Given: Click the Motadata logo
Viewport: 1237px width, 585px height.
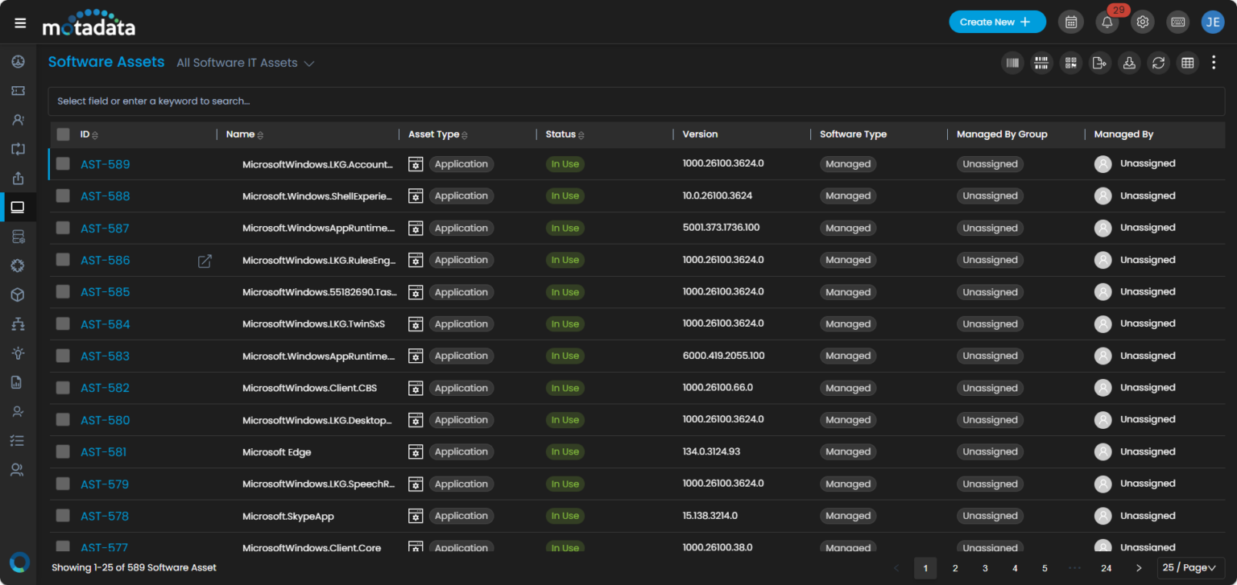Looking at the screenshot, I should point(89,23).
